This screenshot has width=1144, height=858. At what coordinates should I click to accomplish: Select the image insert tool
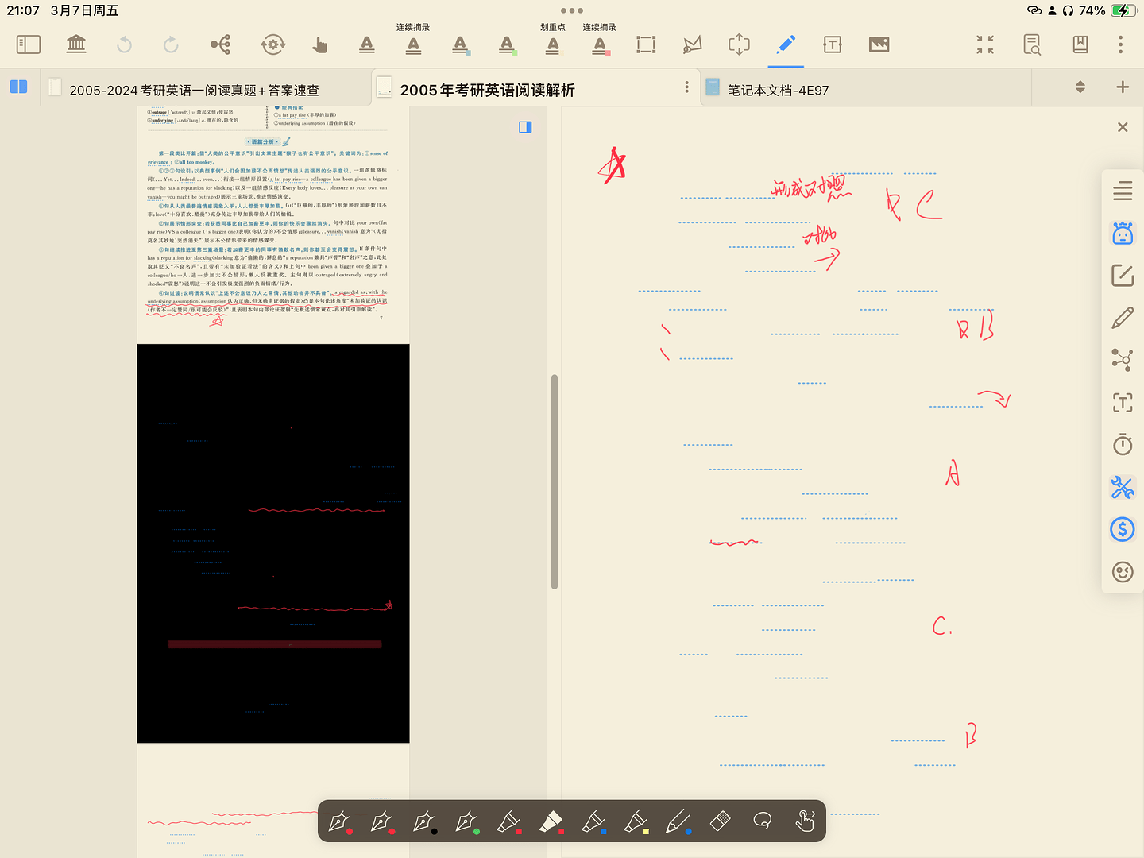click(x=879, y=44)
